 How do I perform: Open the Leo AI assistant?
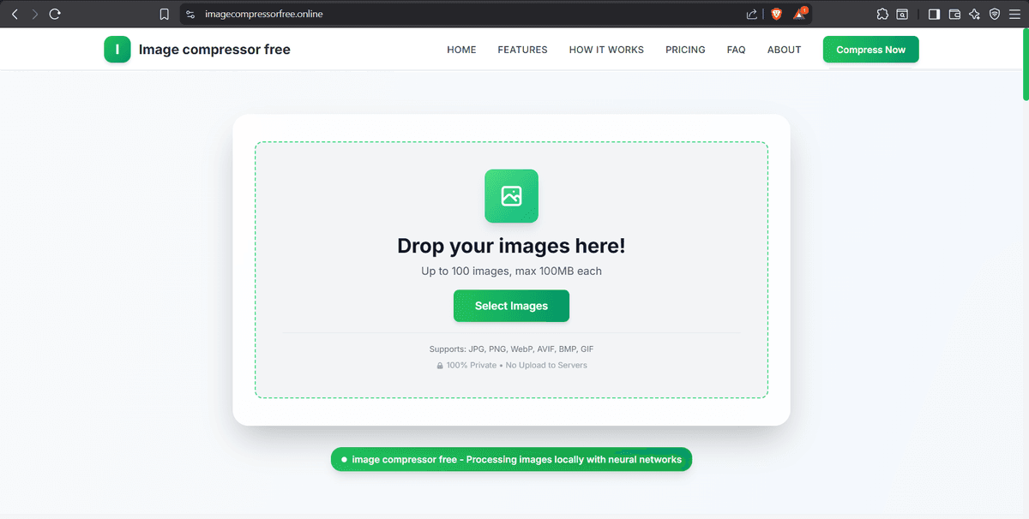click(974, 14)
